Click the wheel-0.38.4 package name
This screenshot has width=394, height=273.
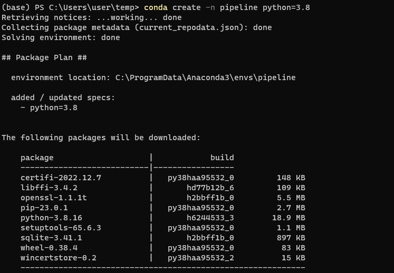point(49,248)
